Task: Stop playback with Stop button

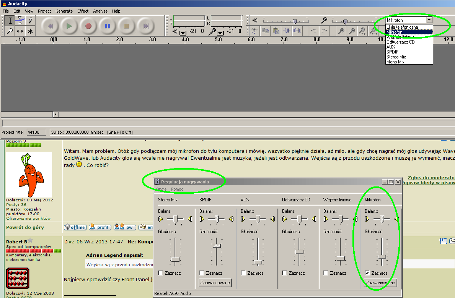Action: 127,26
